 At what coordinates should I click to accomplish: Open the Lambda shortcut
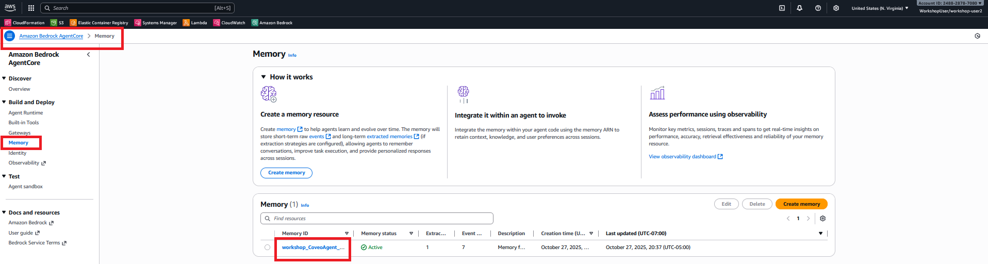click(195, 23)
